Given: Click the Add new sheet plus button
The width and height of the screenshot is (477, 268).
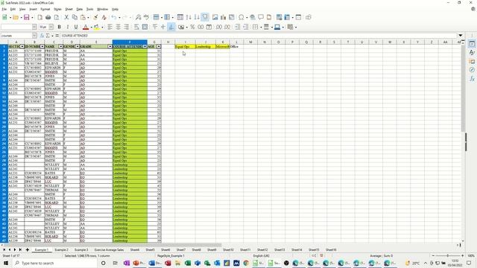Looking at the screenshot, I should point(28,250).
